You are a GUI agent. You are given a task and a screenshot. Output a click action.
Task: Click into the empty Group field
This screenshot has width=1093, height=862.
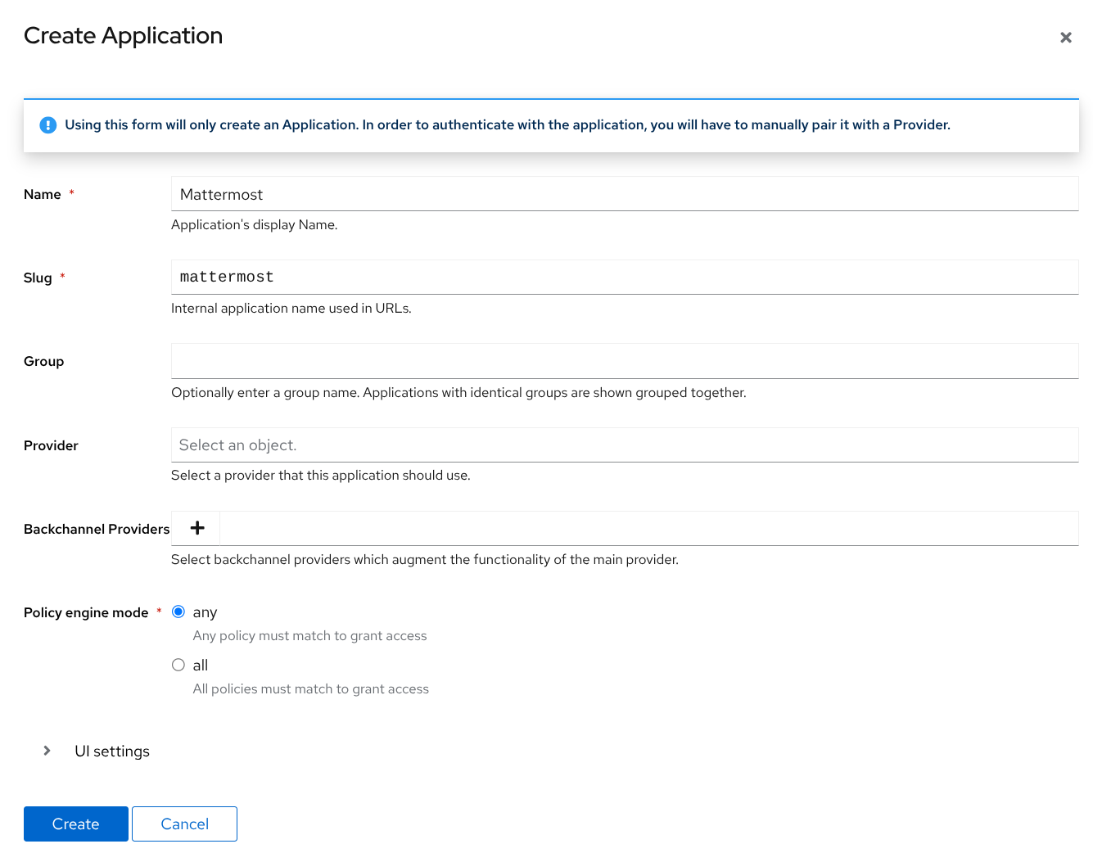click(x=625, y=361)
